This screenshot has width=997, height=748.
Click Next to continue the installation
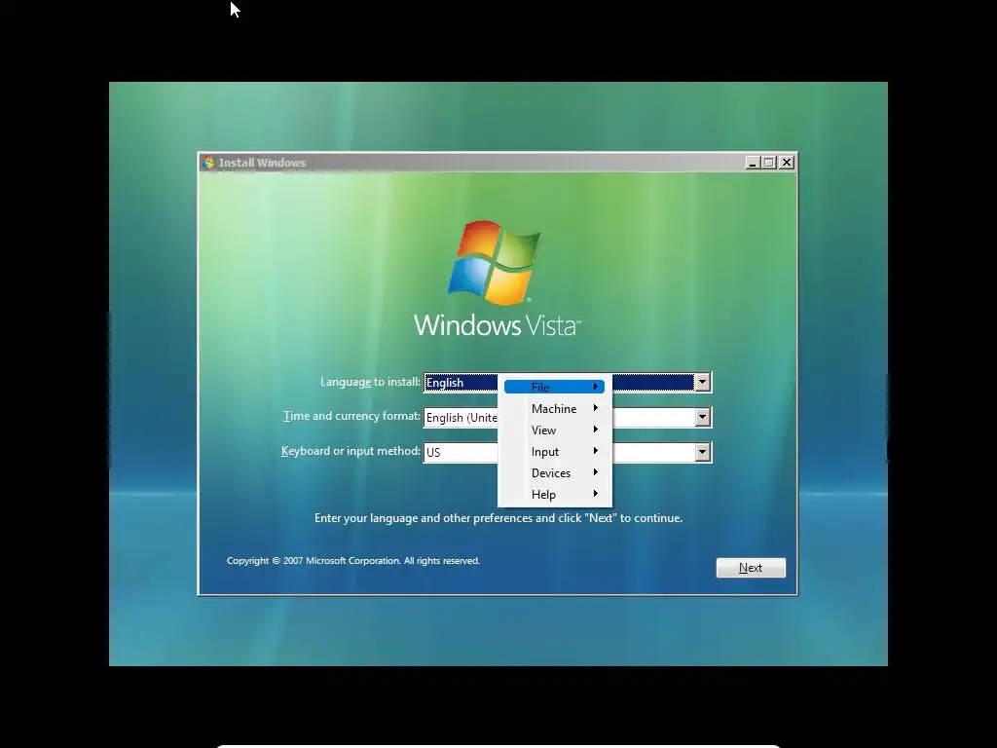[751, 568]
